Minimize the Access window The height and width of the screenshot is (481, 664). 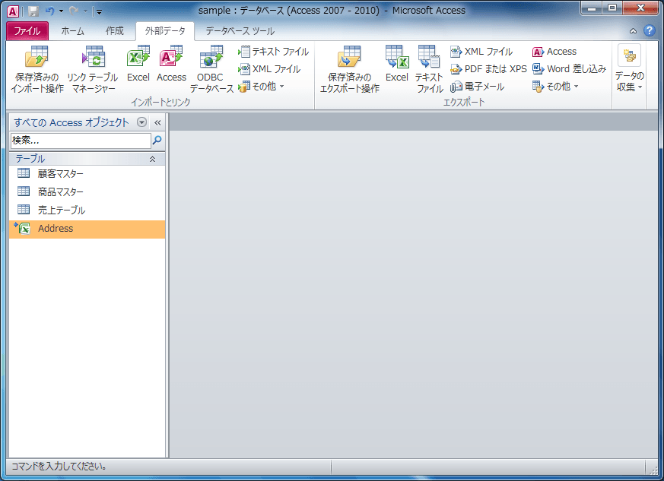(592, 8)
